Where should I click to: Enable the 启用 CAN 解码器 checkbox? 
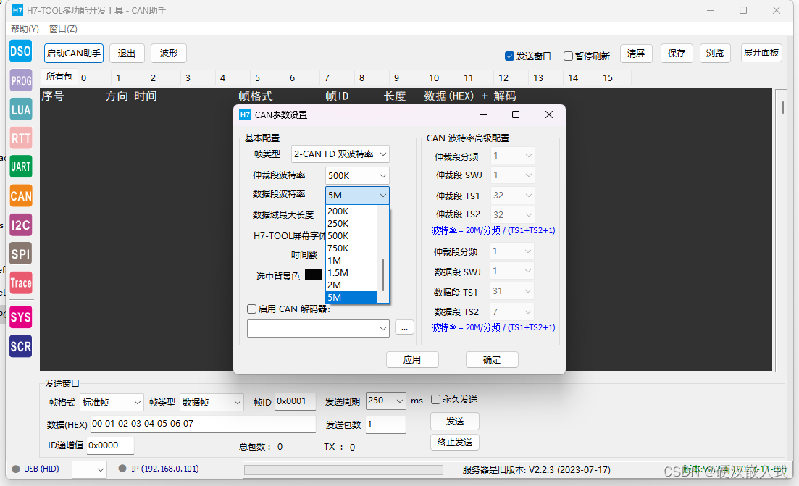click(x=252, y=309)
